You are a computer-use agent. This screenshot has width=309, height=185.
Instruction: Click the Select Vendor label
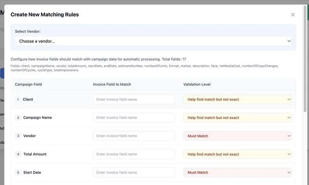(27, 31)
